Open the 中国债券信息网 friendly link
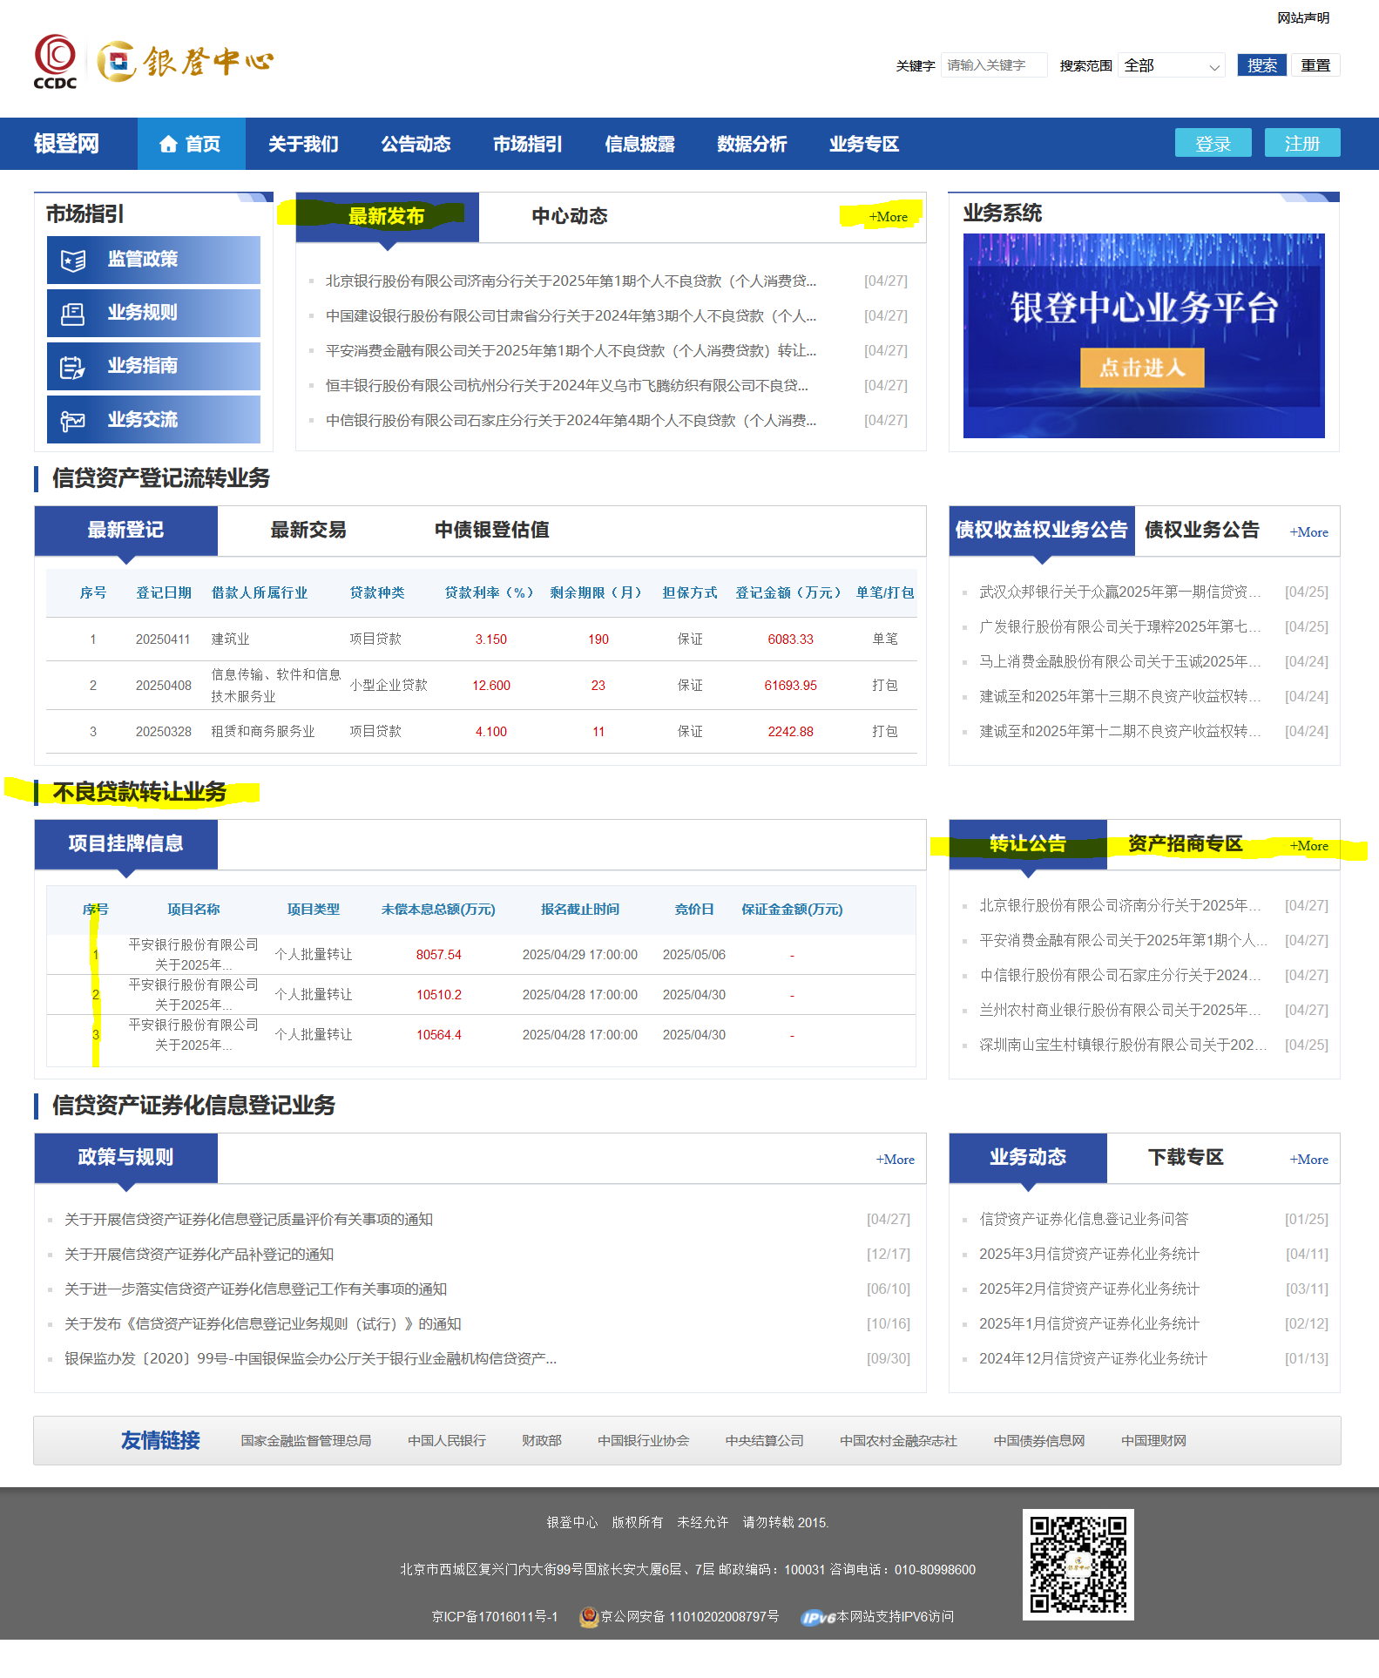The image size is (1379, 1678). pyautogui.click(x=1039, y=1441)
